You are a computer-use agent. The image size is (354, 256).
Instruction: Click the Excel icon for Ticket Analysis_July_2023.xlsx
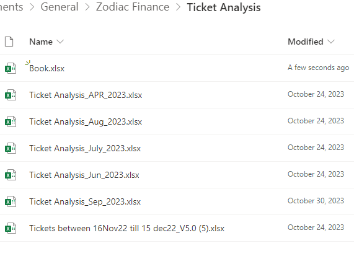point(11,148)
